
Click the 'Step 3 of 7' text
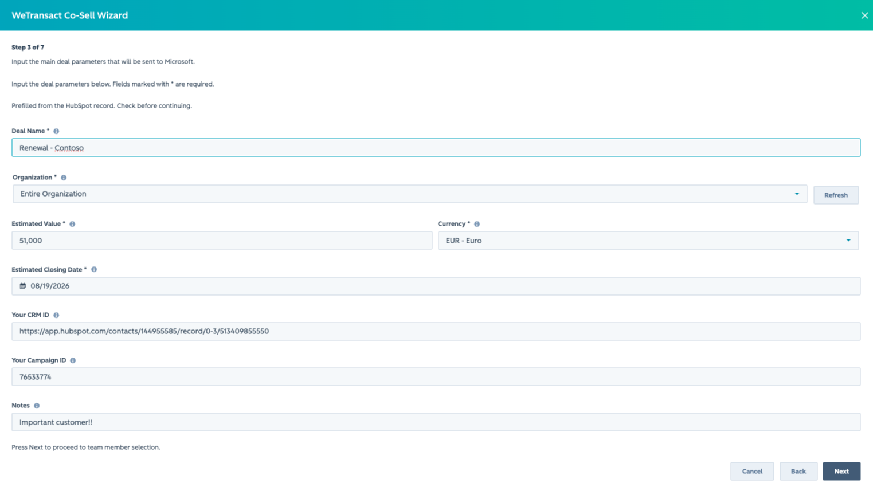click(x=28, y=48)
